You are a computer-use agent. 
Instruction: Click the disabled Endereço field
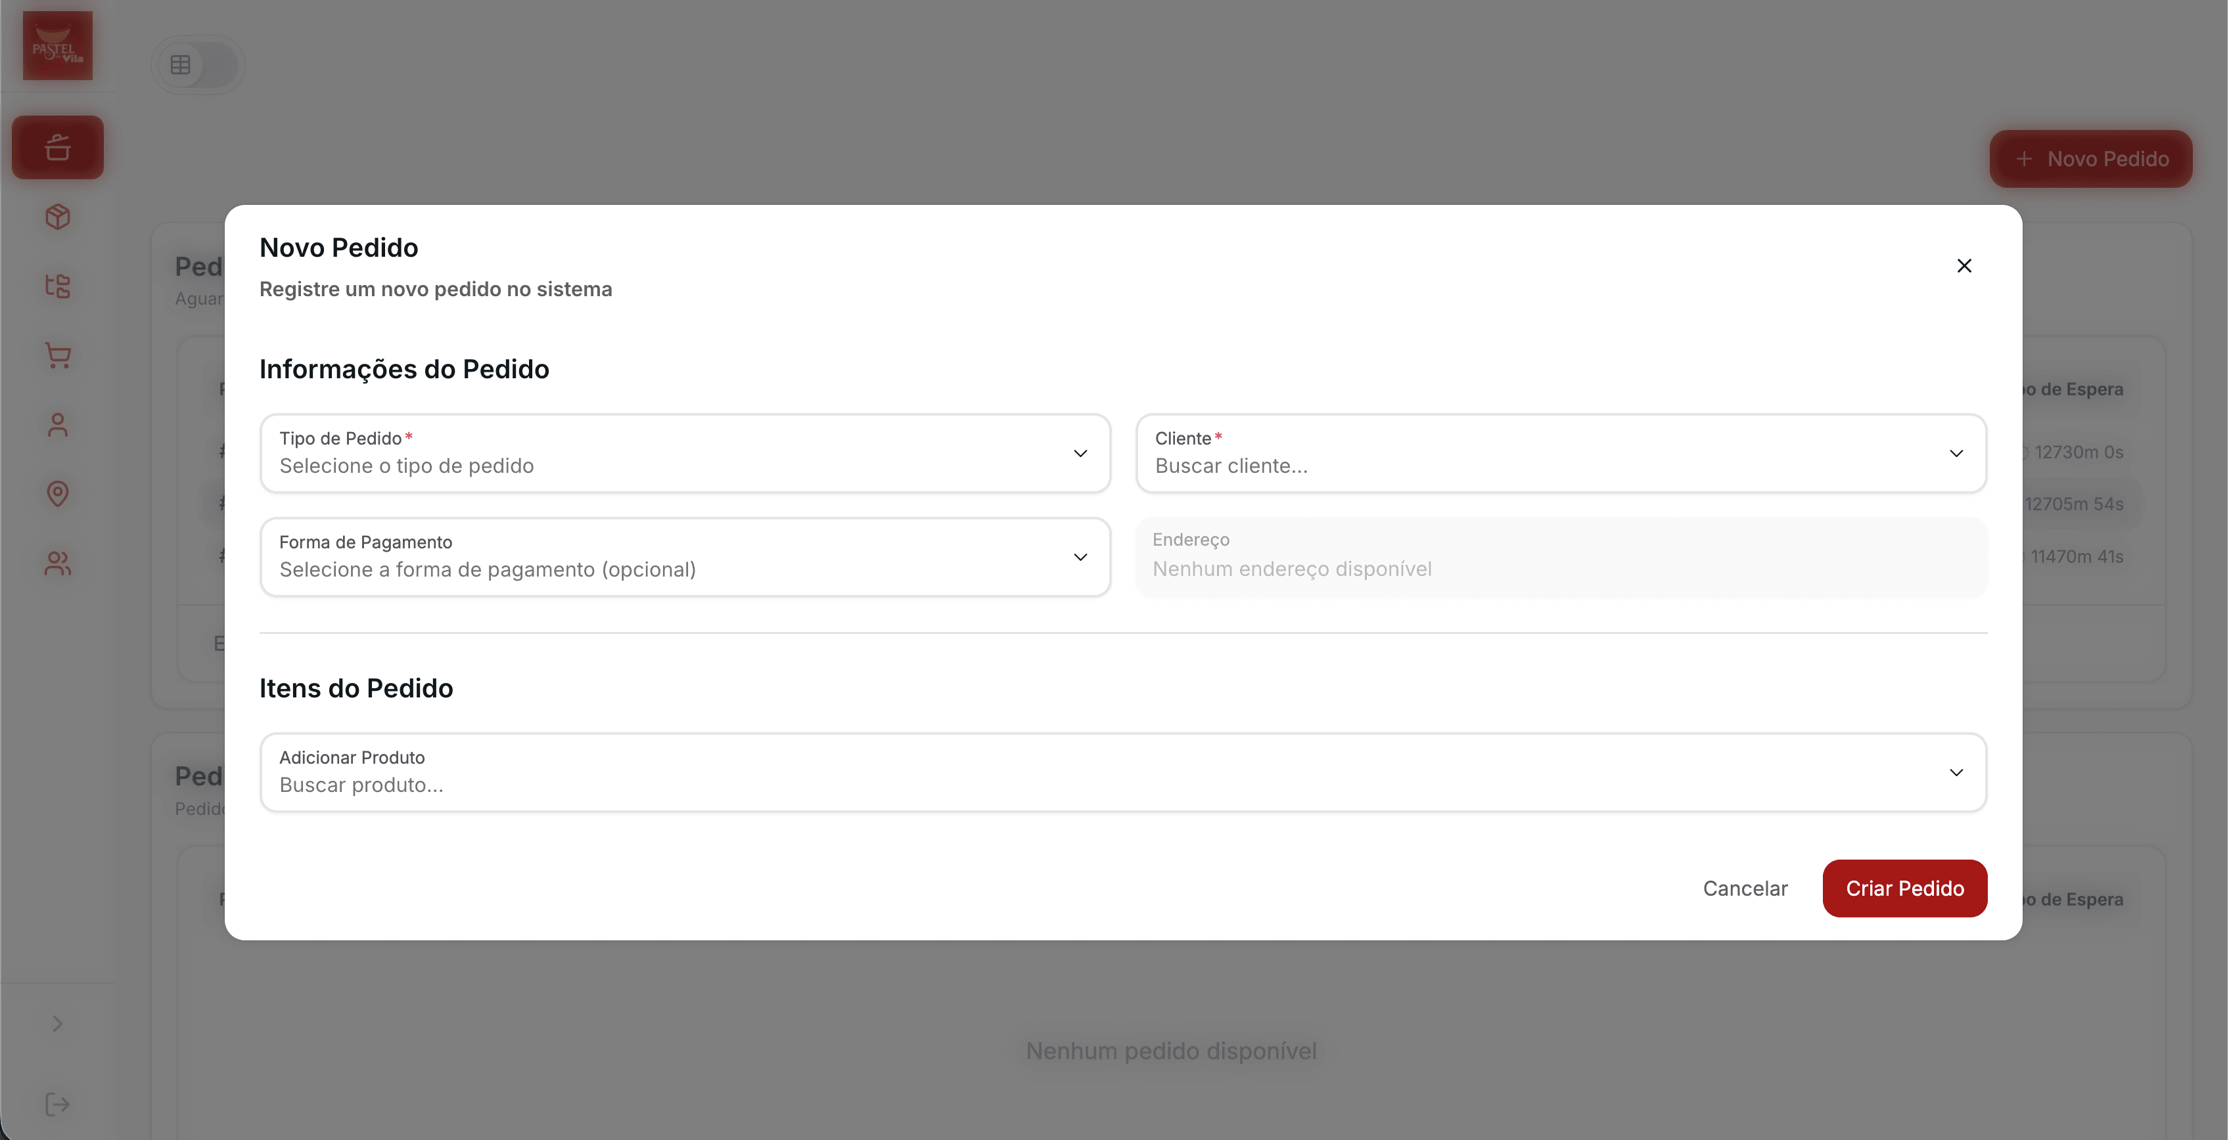[x=1560, y=557]
